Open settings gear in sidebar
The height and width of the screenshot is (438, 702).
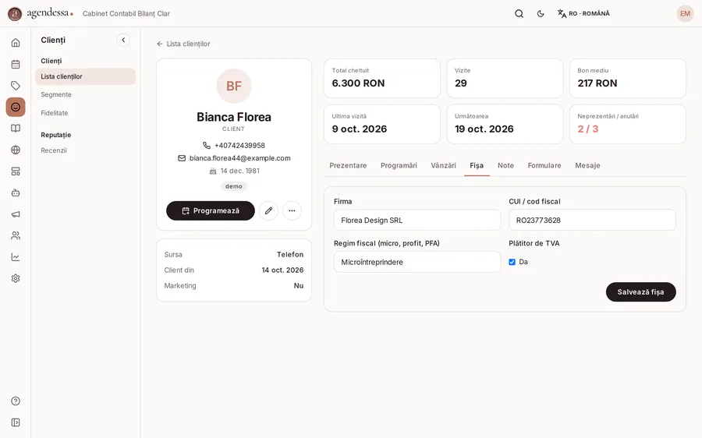pos(16,278)
